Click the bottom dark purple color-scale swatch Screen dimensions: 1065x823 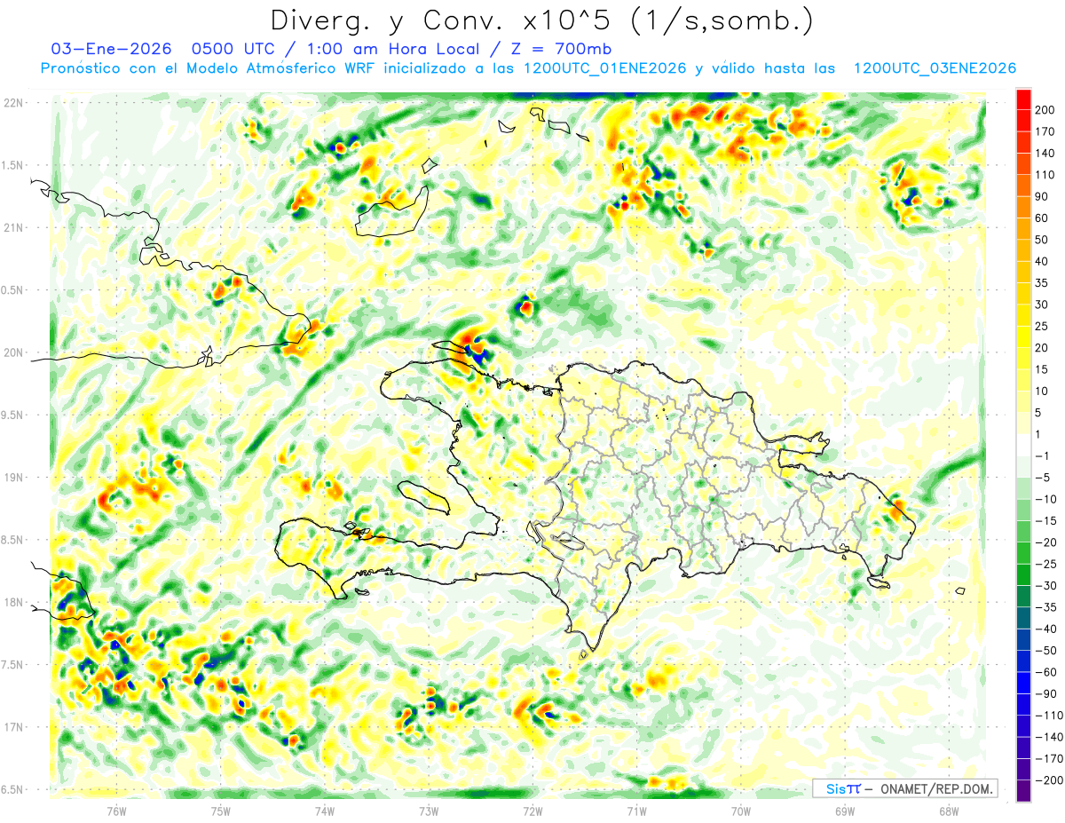(1023, 791)
